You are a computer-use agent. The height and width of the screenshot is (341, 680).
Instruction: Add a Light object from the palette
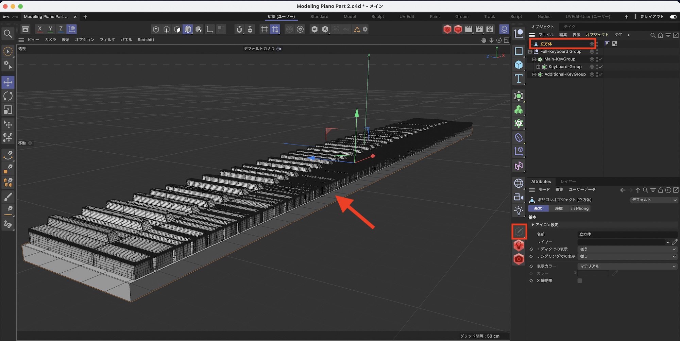tap(518, 211)
